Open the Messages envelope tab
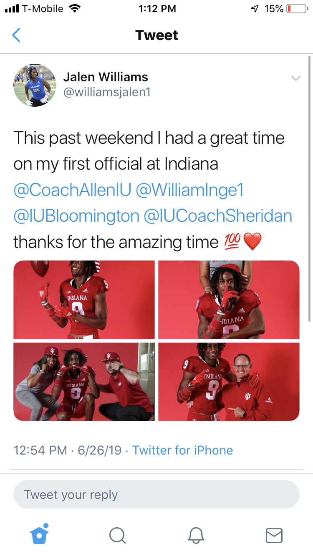 (274, 536)
